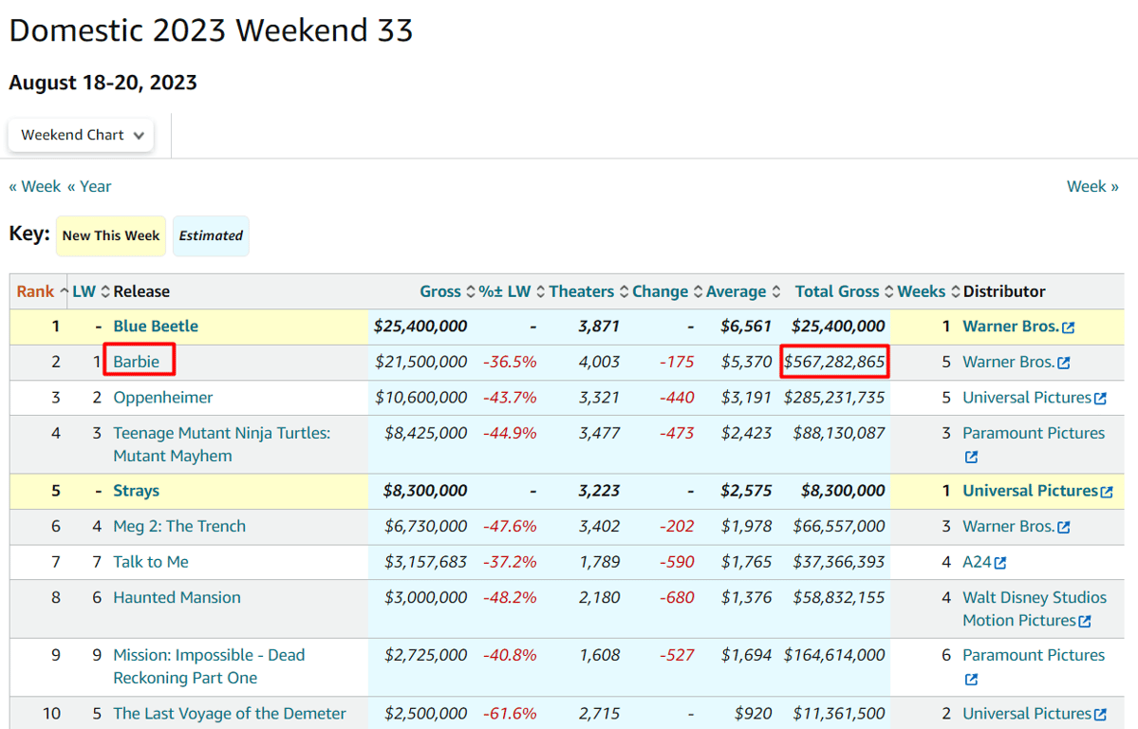Click external link icon next to Oppenheimer's Universal Pictures
Screen dimensions: 1138x729
pyautogui.click(x=1100, y=399)
